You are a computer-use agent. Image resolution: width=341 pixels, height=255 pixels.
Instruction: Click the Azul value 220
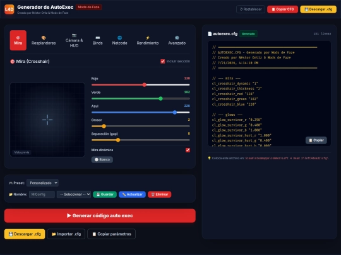tap(187, 106)
